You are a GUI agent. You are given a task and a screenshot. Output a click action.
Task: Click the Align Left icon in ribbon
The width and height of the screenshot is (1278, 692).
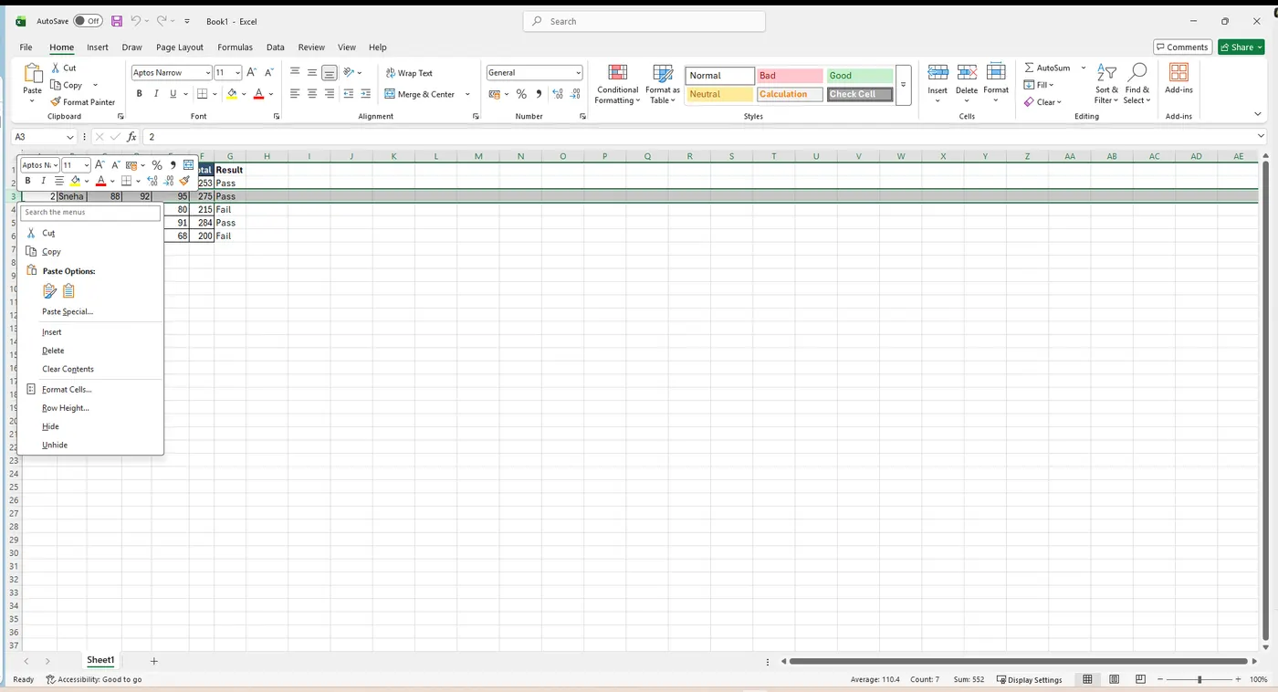[x=295, y=94]
